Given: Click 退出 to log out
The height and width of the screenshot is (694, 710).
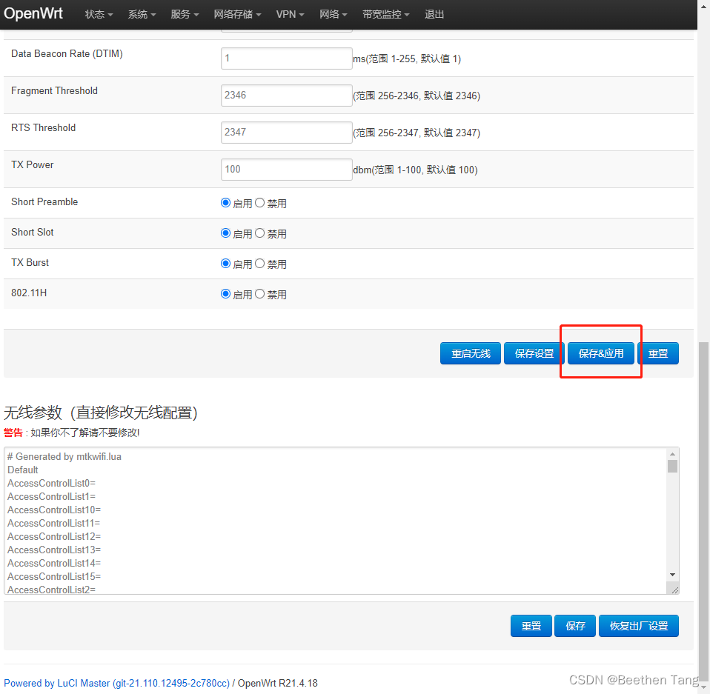Looking at the screenshot, I should tap(434, 15).
